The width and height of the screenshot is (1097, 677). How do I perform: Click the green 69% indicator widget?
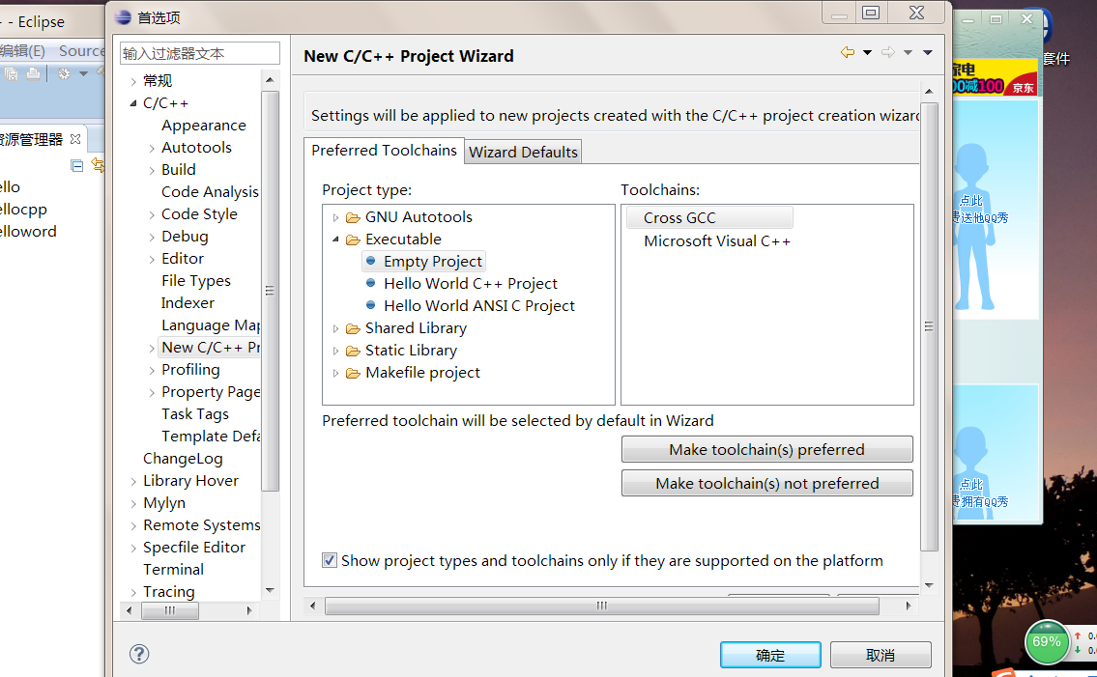(1047, 642)
